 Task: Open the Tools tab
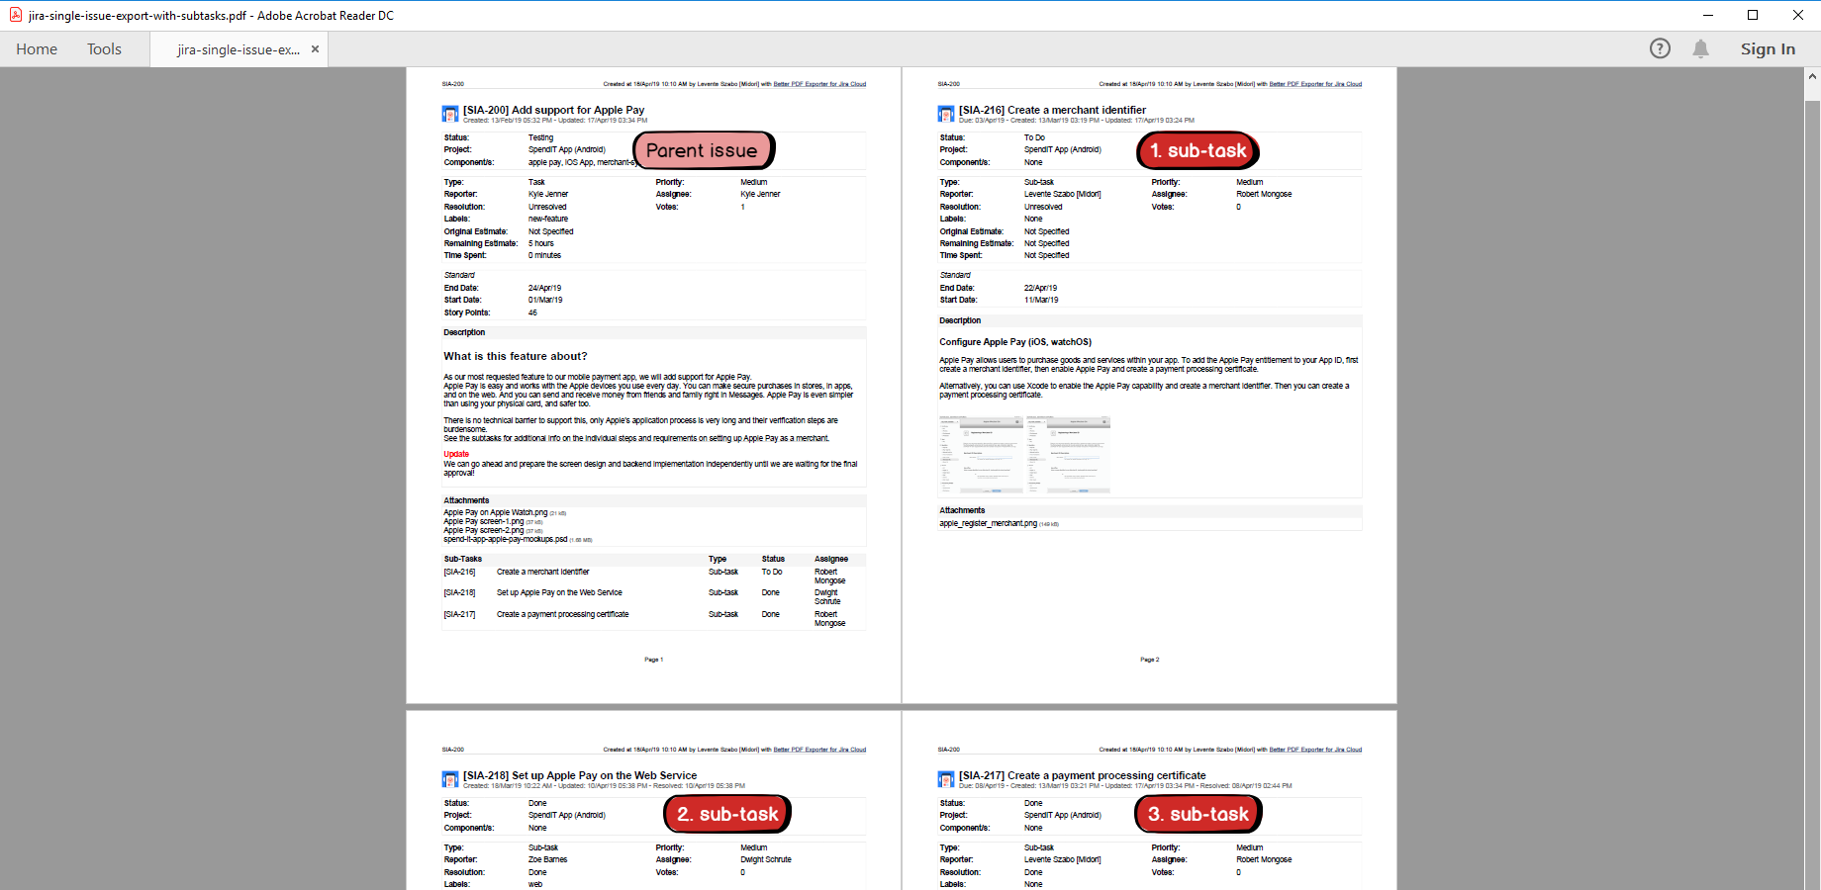[x=104, y=48]
